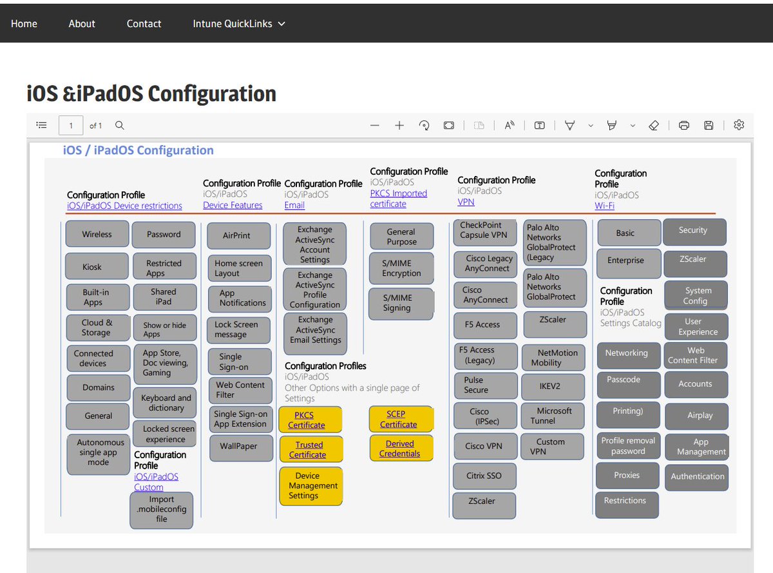
Task: Click the Home screen Layout box
Action: click(239, 268)
